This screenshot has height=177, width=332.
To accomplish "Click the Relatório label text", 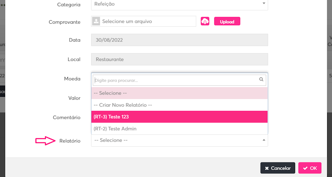I will click(70, 141).
